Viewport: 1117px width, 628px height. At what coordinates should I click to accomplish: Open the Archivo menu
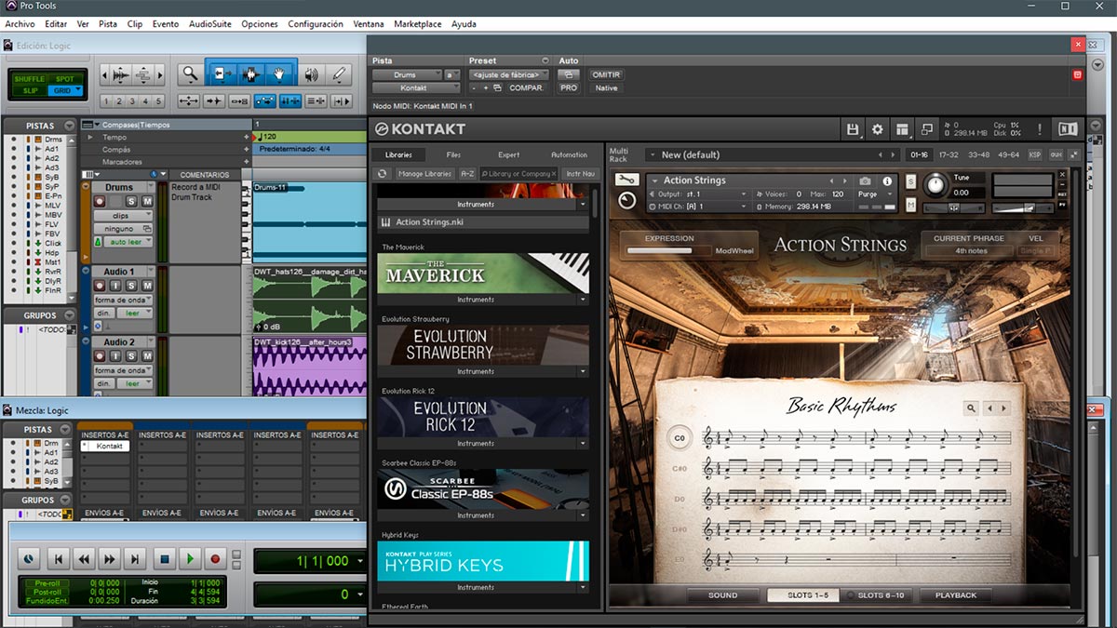[x=20, y=23]
